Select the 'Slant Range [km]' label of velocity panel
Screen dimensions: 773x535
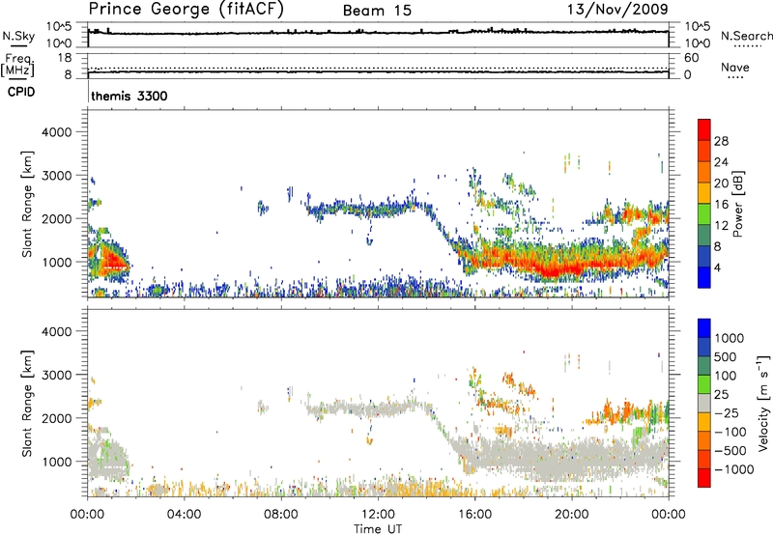[27, 404]
